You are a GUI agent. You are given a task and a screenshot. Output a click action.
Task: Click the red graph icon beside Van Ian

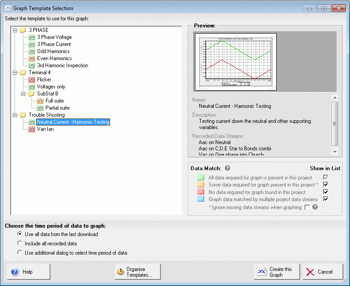pos(32,129)
